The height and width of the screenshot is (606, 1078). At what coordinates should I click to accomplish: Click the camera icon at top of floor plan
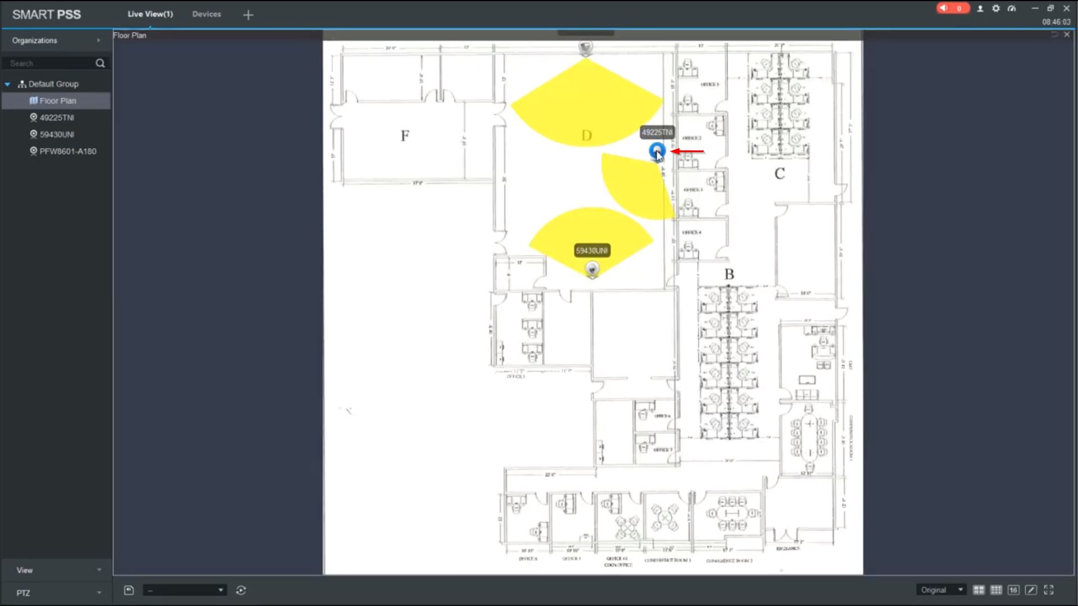point(586,48)
